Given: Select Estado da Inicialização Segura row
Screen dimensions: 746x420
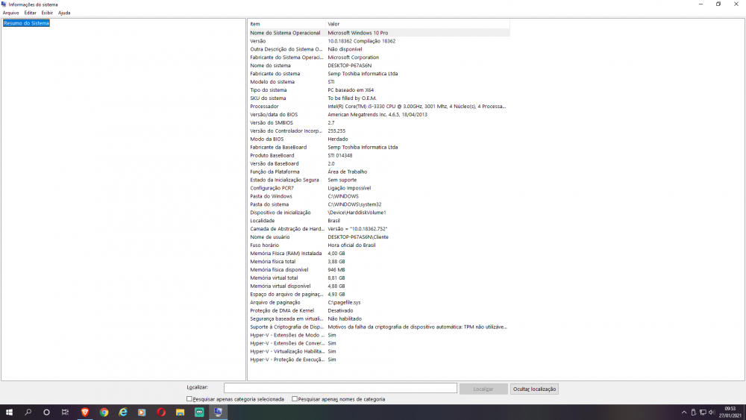Looking at the screenshot, I should pos(379,180).
